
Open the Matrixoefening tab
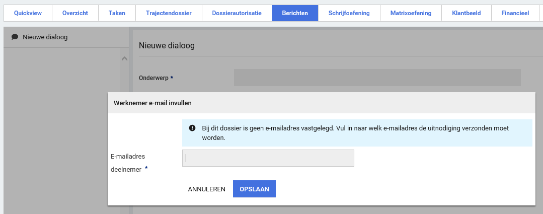pyautogui.click(x=411, y=13)
